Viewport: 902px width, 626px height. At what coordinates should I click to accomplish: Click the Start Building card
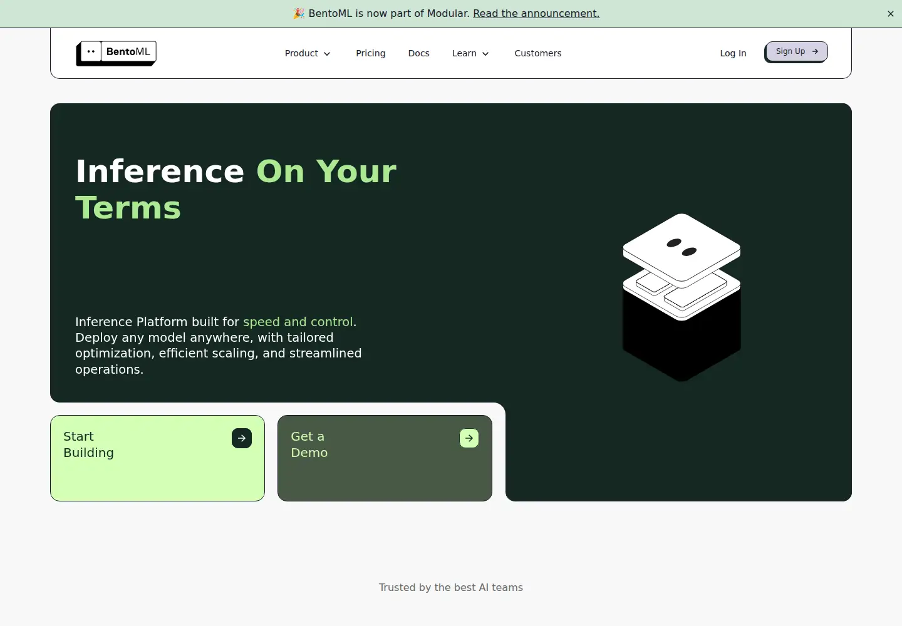click(157, 458)
